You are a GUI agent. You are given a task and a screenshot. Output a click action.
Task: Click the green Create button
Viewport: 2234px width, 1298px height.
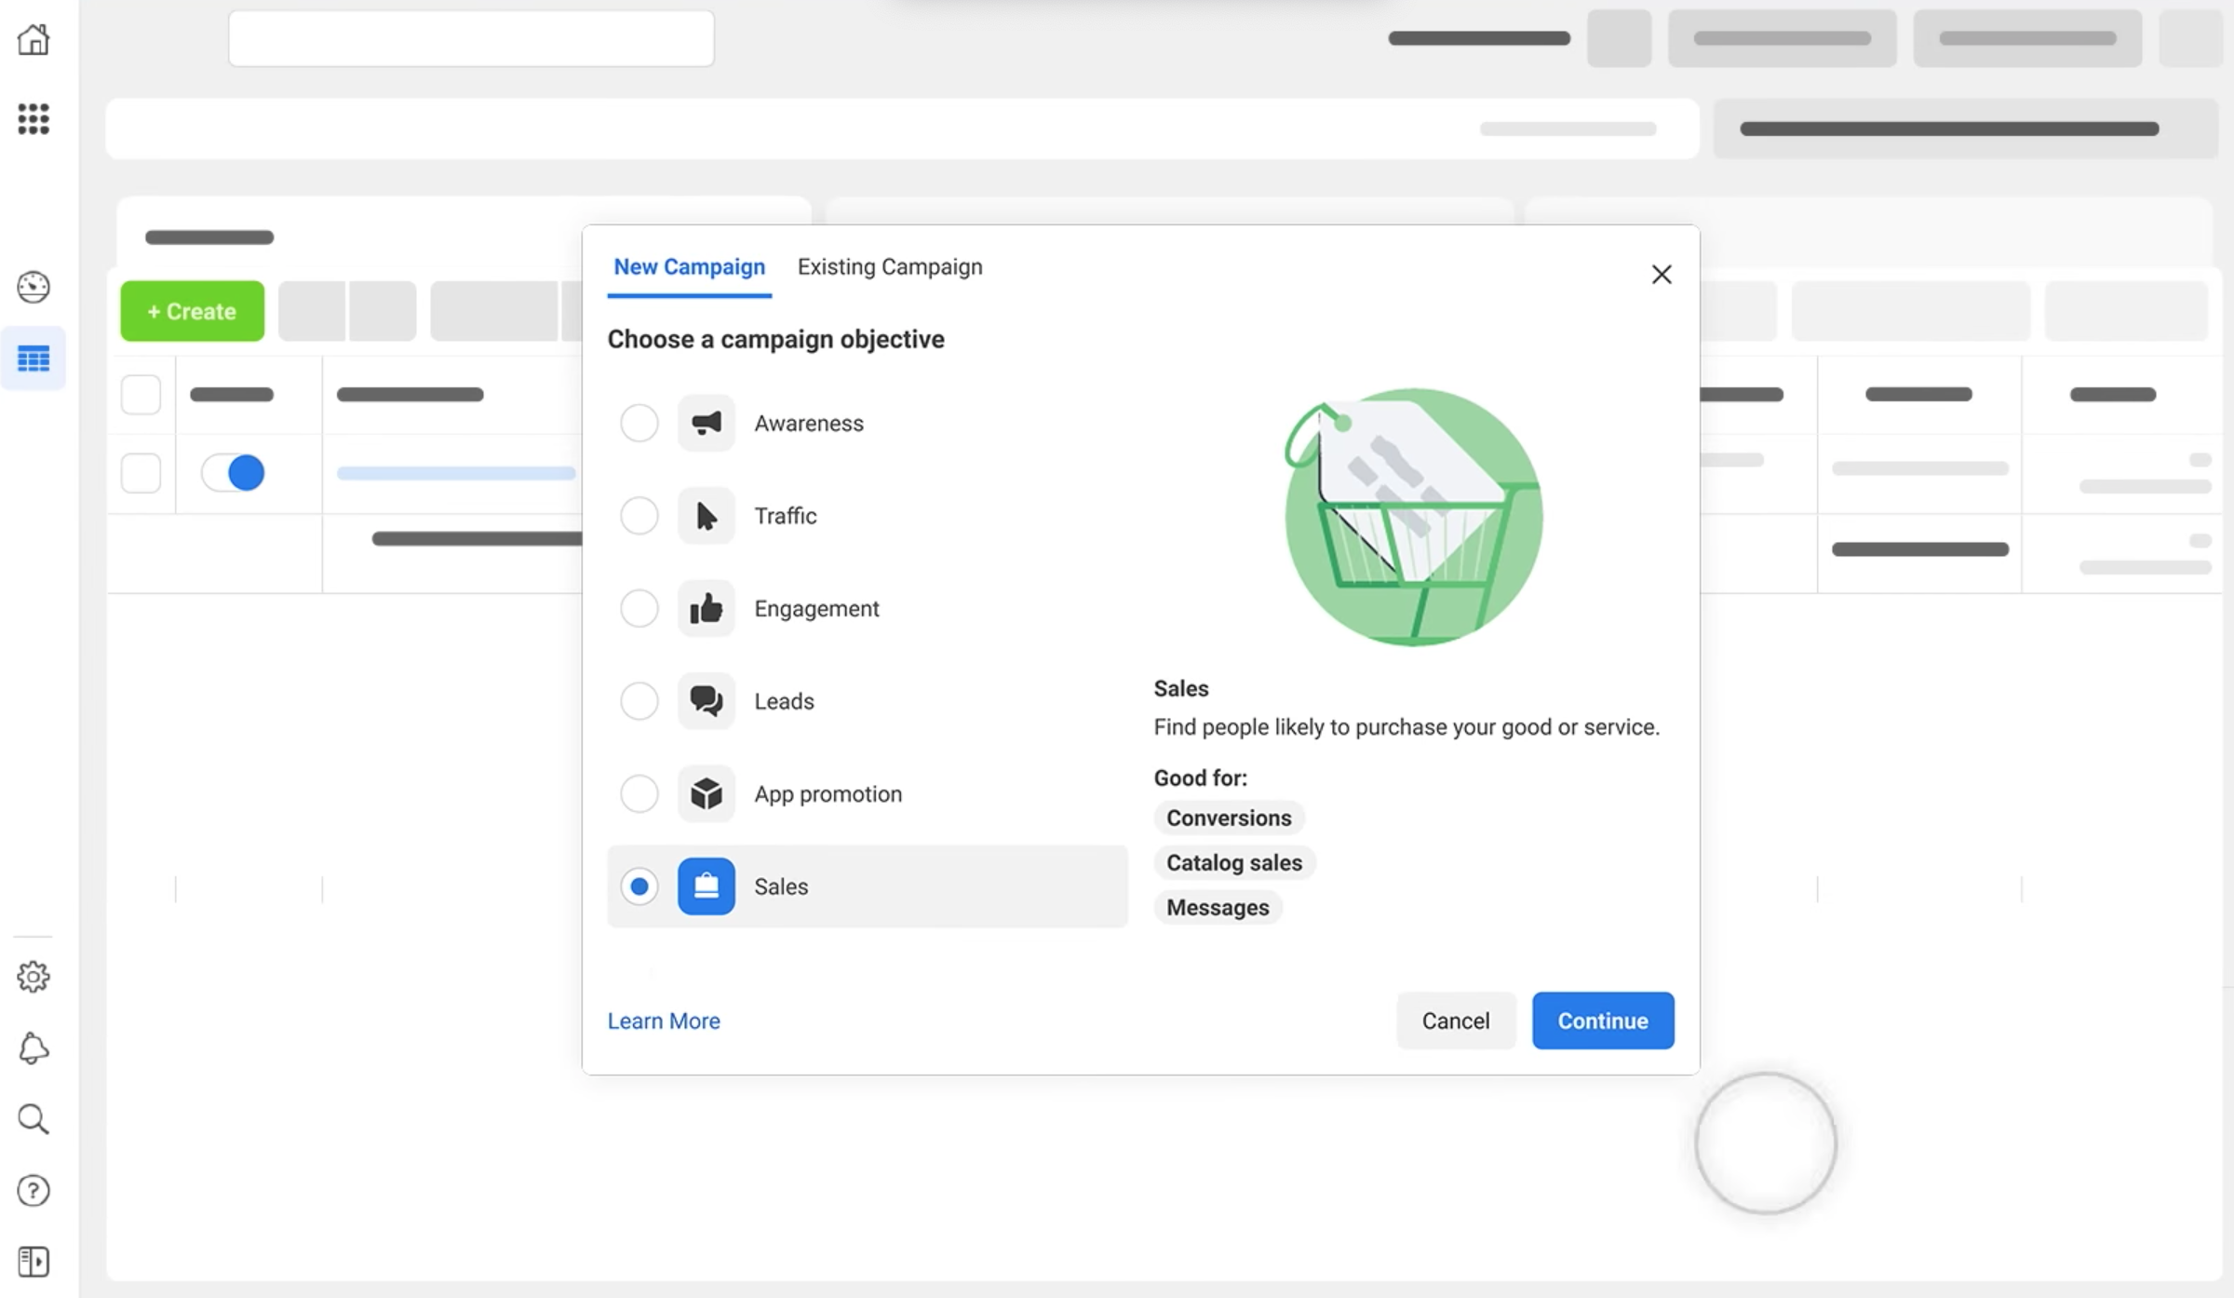click(x=192, y=311)
